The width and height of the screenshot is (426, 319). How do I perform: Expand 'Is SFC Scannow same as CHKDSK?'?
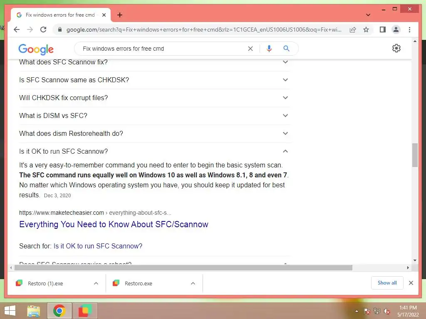click(x=154, y=80)
